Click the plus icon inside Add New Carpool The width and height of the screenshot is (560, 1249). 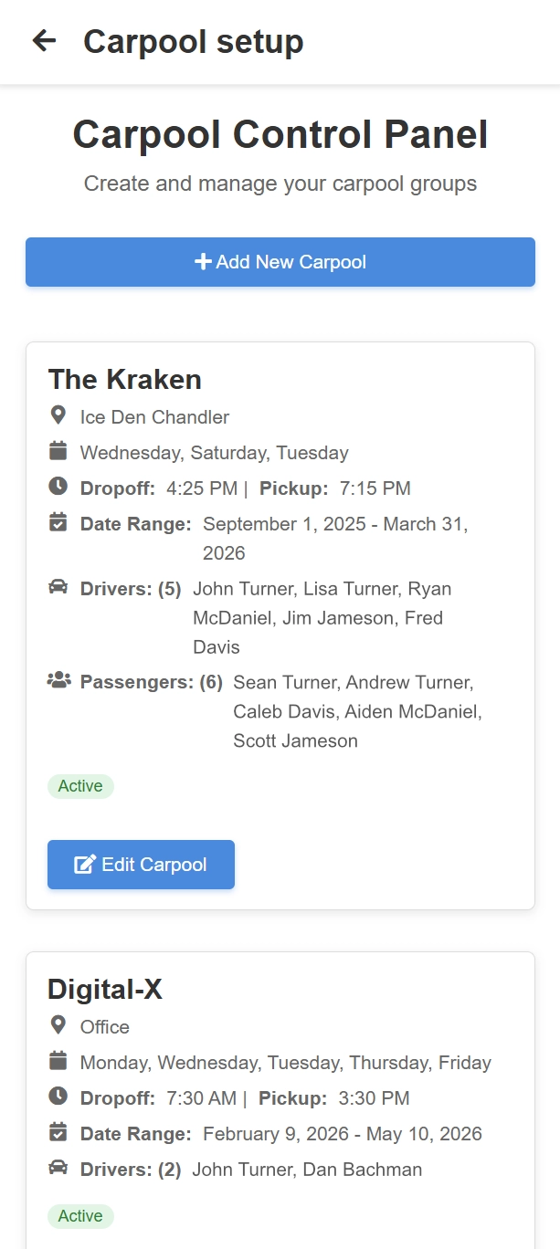(x=203, y=261)
